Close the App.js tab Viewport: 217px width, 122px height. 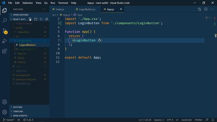(x=121, y=9)
